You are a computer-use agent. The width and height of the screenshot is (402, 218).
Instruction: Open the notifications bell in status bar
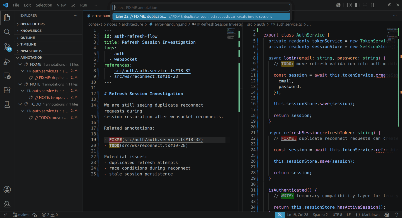pos(396,215)
